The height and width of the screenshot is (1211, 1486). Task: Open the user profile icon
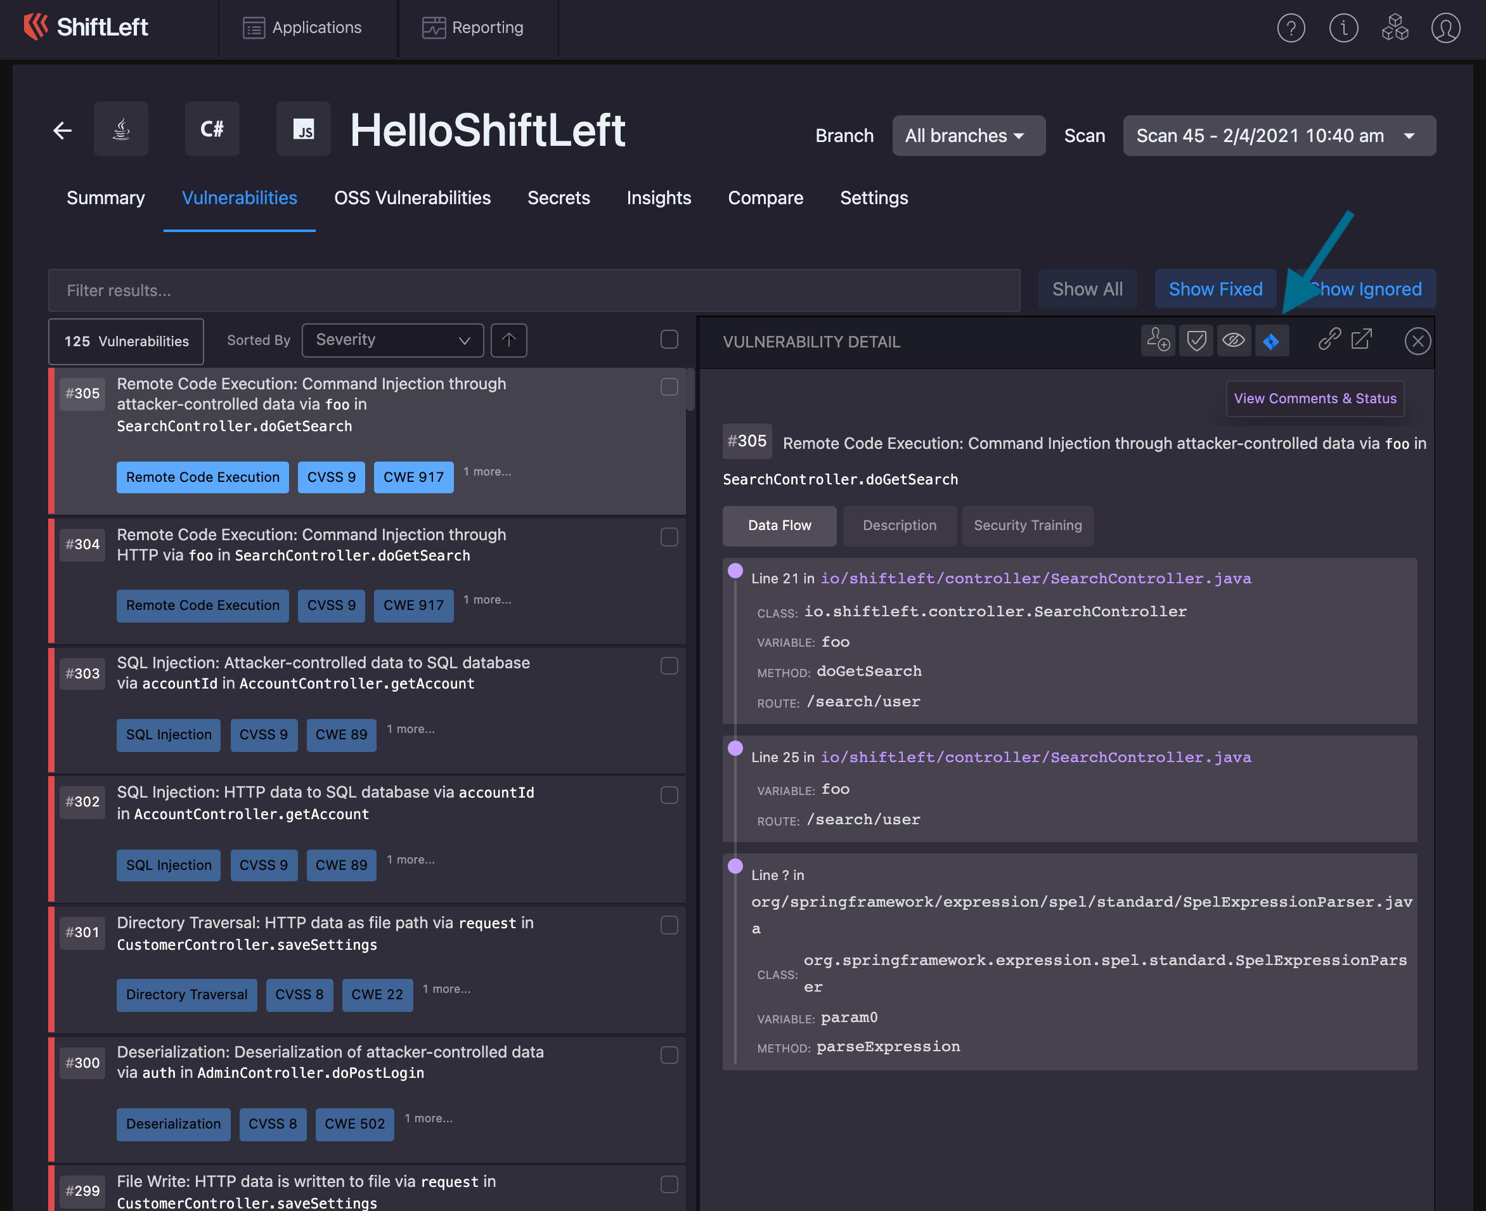pyautogui.click(x=1445, y=28)
